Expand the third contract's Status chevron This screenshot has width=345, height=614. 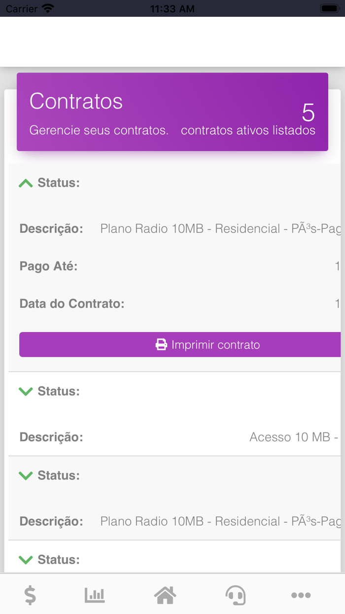25,475
